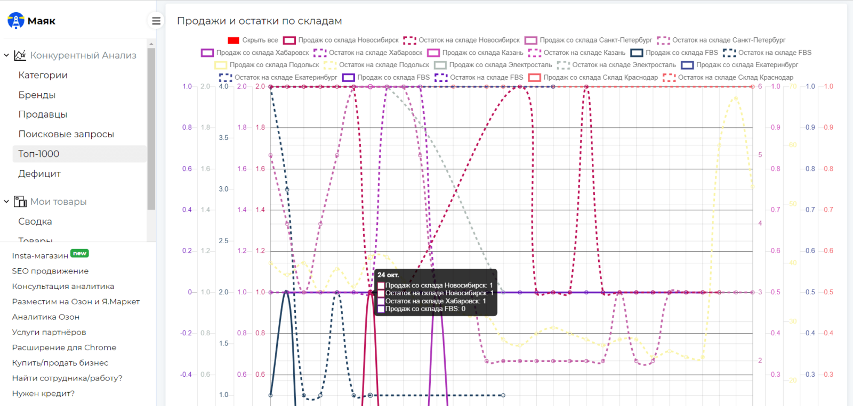The height and width of the screenshot is (406, 853).
Task: Toggle Остаток на складе Электросталь legend item
Action: (616, 65)
